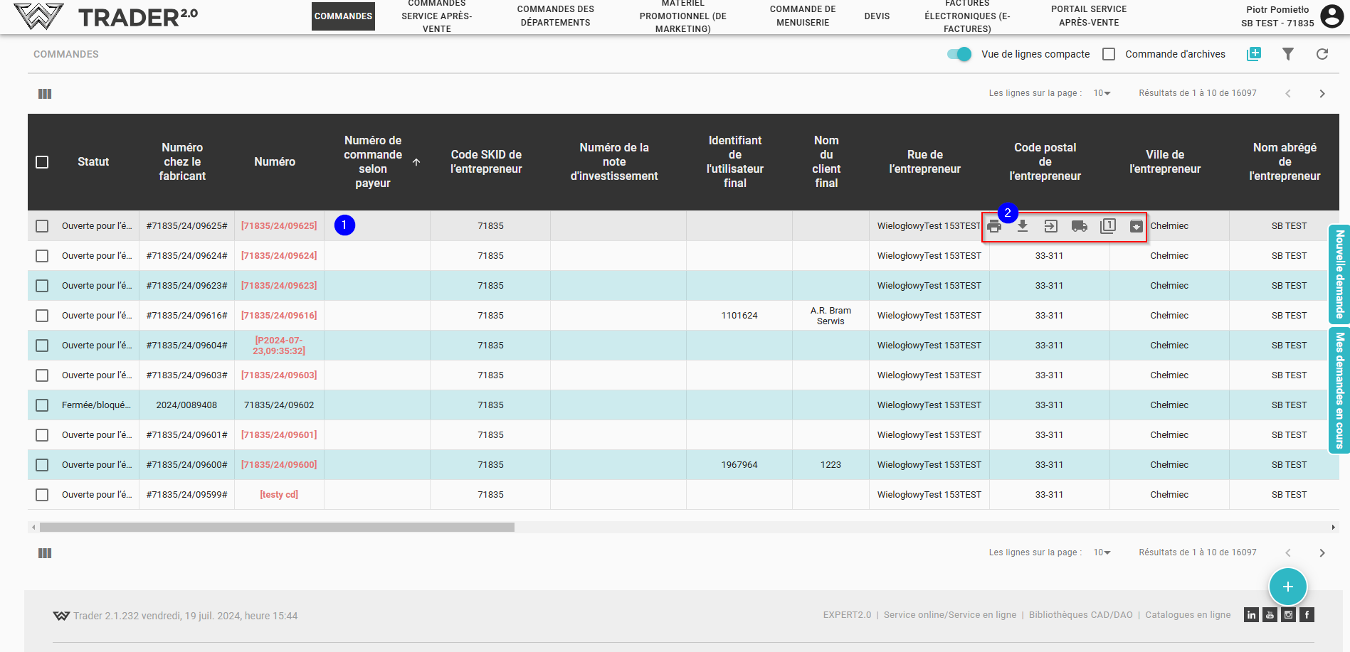The height and width of the screenshot is (652, 1350).
Task: Tick the select-all checkbox in table header
Action: pyautogui.click(x=42, y=162)
